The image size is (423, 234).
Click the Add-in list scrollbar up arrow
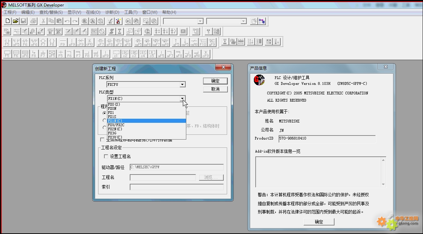pos(384,160)
